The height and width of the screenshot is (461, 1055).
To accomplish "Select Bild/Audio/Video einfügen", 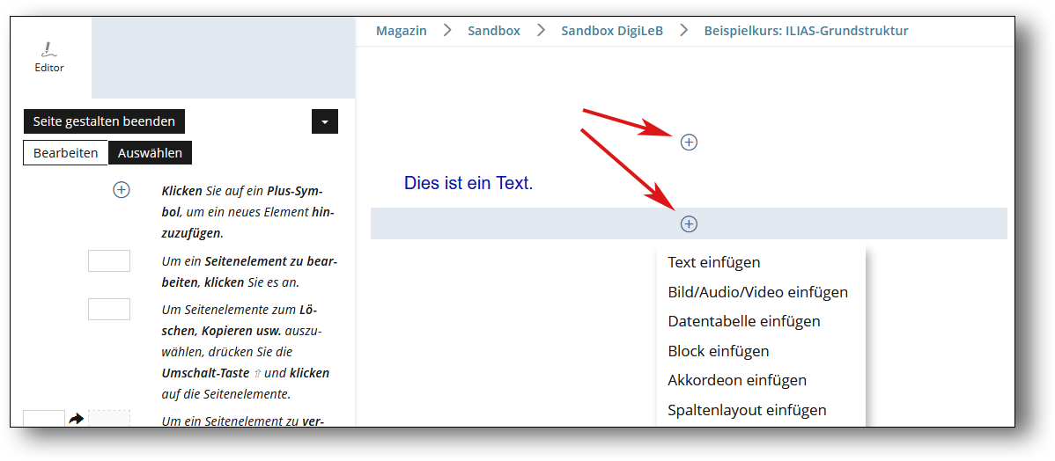I will pyautogui.click(x=757, y=292).
